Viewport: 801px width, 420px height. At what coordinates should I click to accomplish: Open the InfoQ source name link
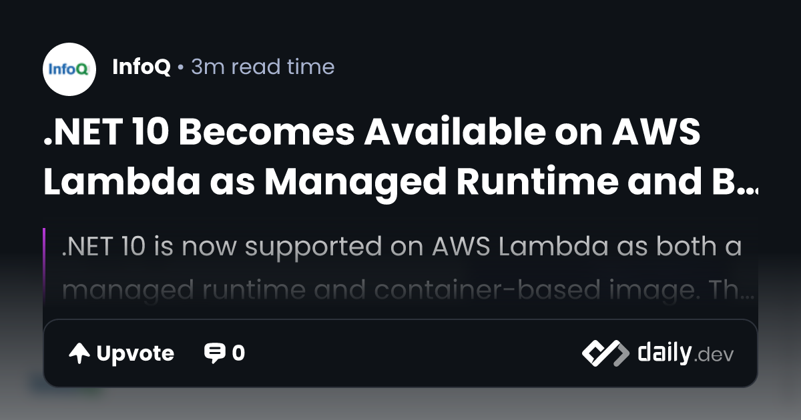[x=142, y=67]
